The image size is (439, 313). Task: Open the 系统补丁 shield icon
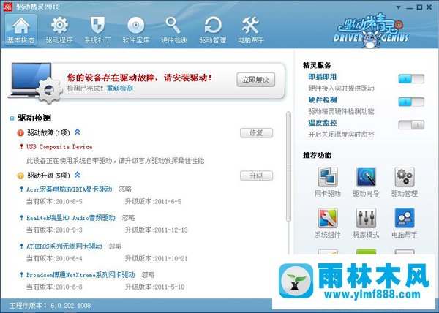[x=98, y=30]
